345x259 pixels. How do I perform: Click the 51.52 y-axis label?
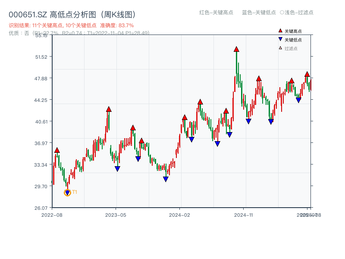(x=41, y=57)
